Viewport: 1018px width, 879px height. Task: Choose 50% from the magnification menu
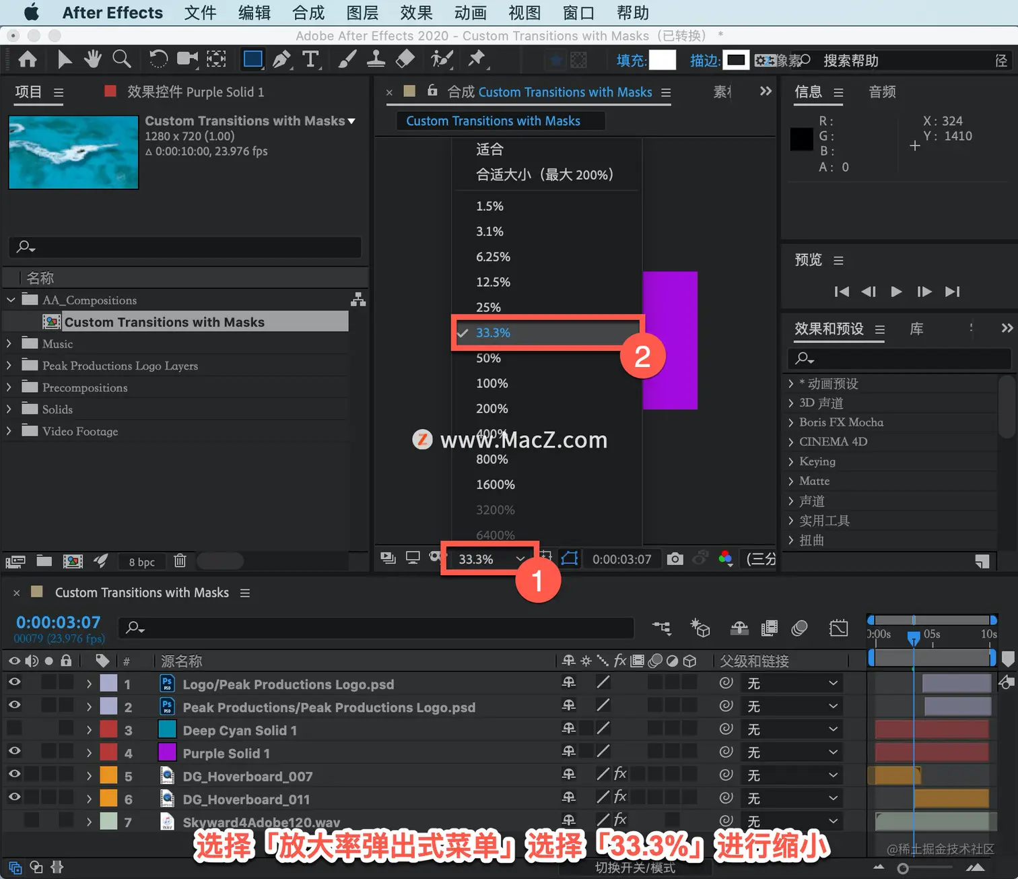[488, 358]
